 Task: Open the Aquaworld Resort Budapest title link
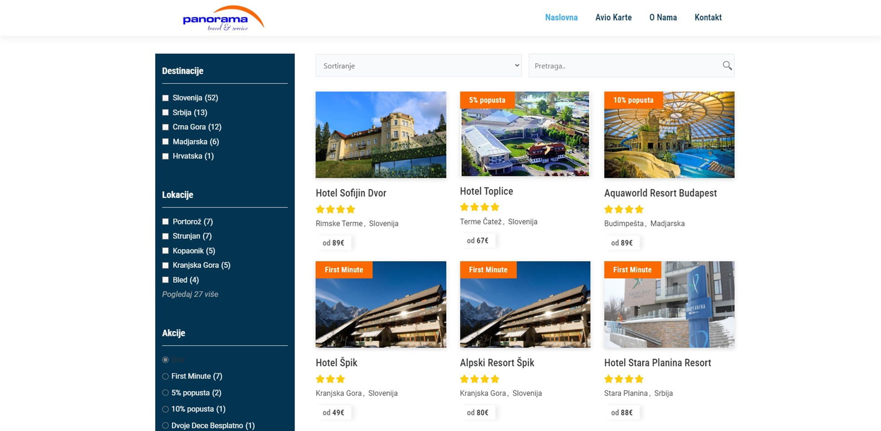(660, 193)
